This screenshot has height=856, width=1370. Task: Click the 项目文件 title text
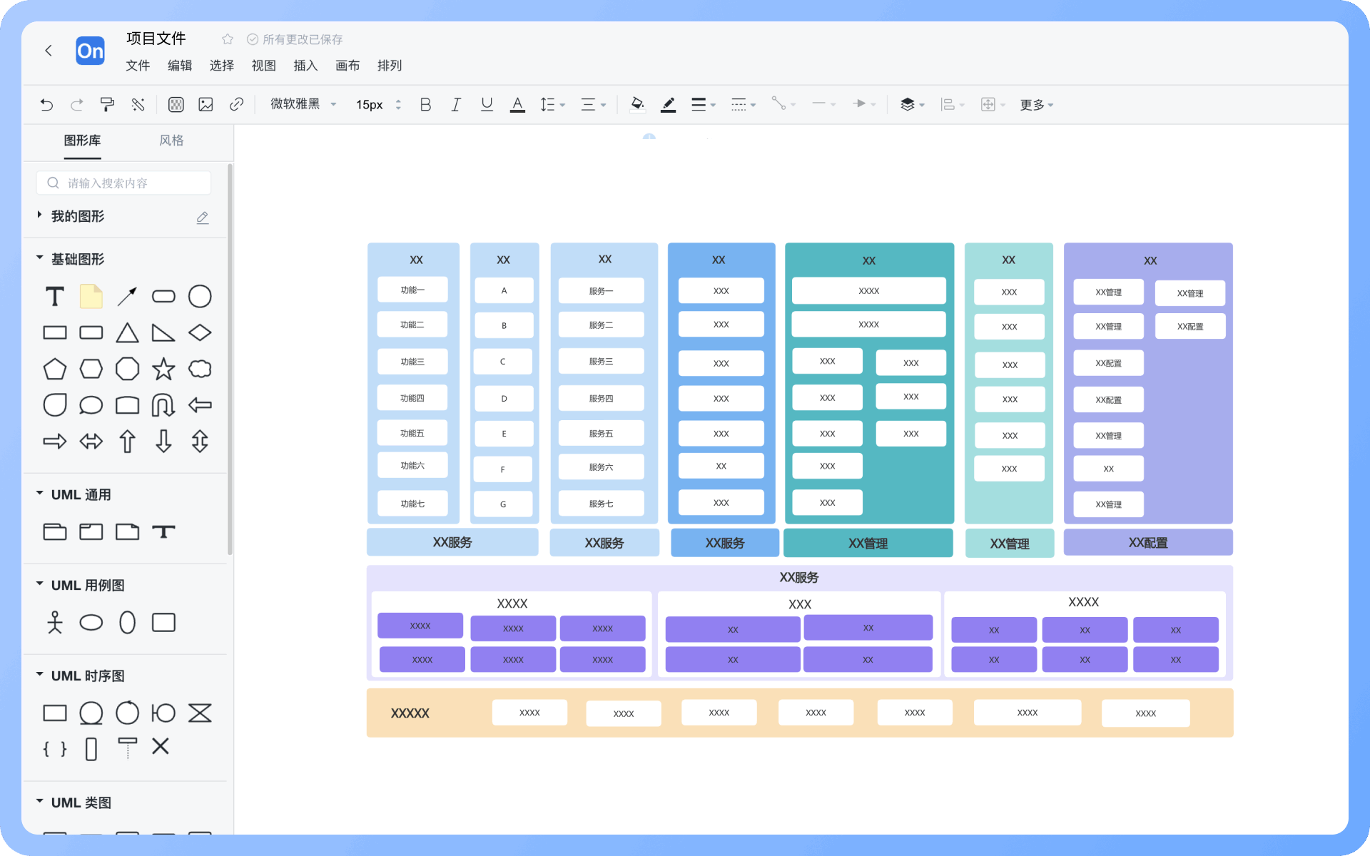(x=156, y=39)
